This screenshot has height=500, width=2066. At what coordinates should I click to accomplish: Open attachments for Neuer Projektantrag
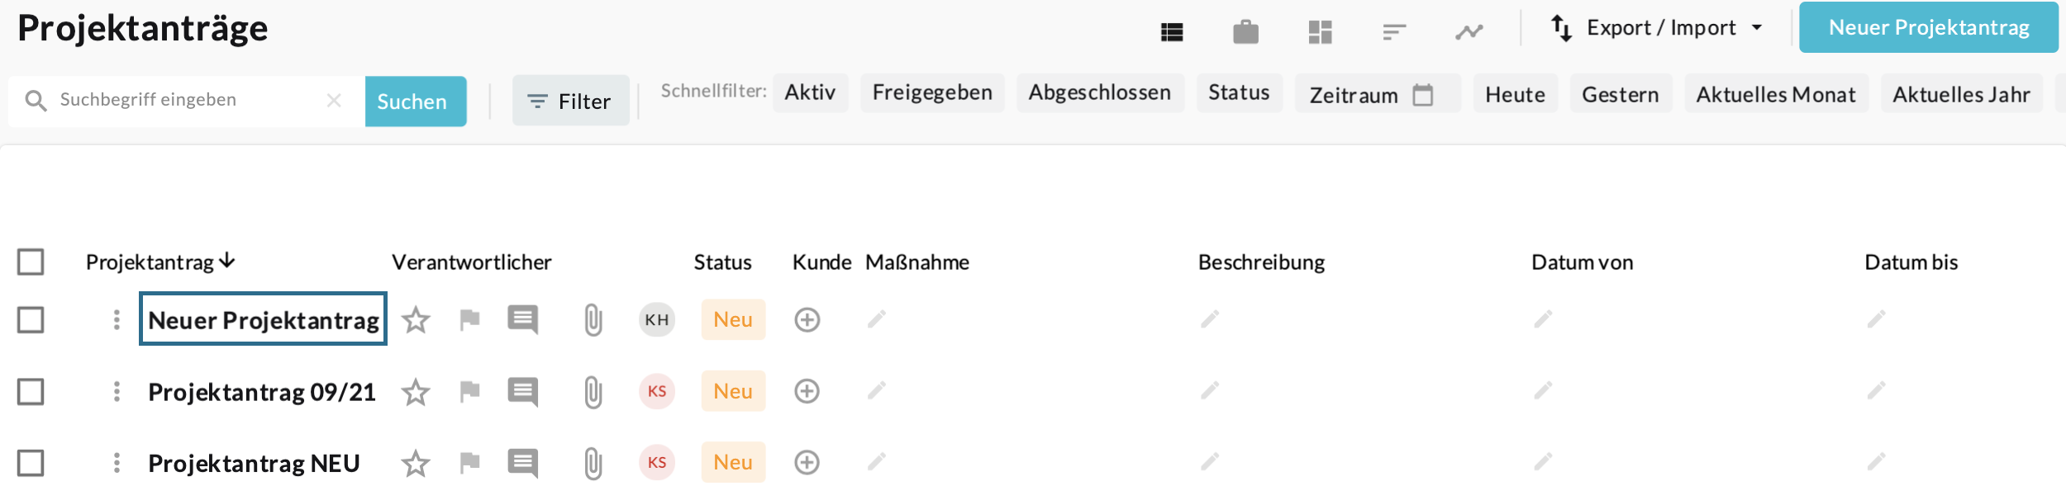point(593,320)
